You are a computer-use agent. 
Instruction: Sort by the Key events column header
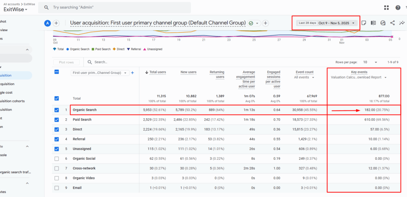[x=359, y=72]
